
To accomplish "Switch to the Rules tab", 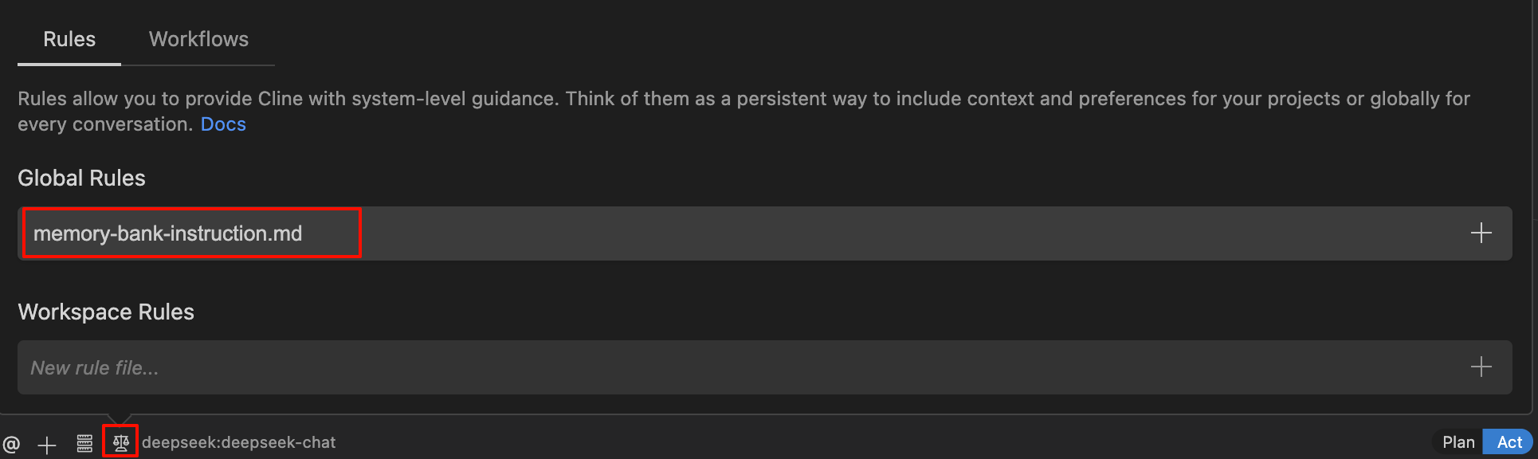I will (x=69, y=39).
